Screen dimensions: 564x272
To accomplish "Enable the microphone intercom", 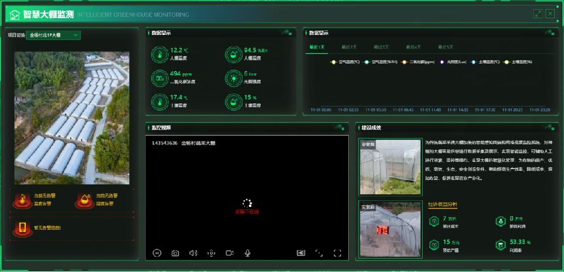I will point(248,253).
